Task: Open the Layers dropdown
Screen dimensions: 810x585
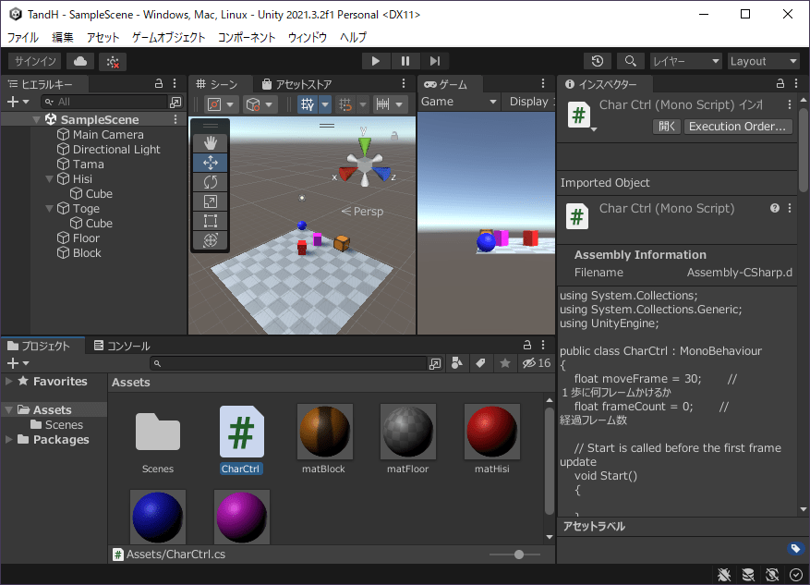Action: 685,61
